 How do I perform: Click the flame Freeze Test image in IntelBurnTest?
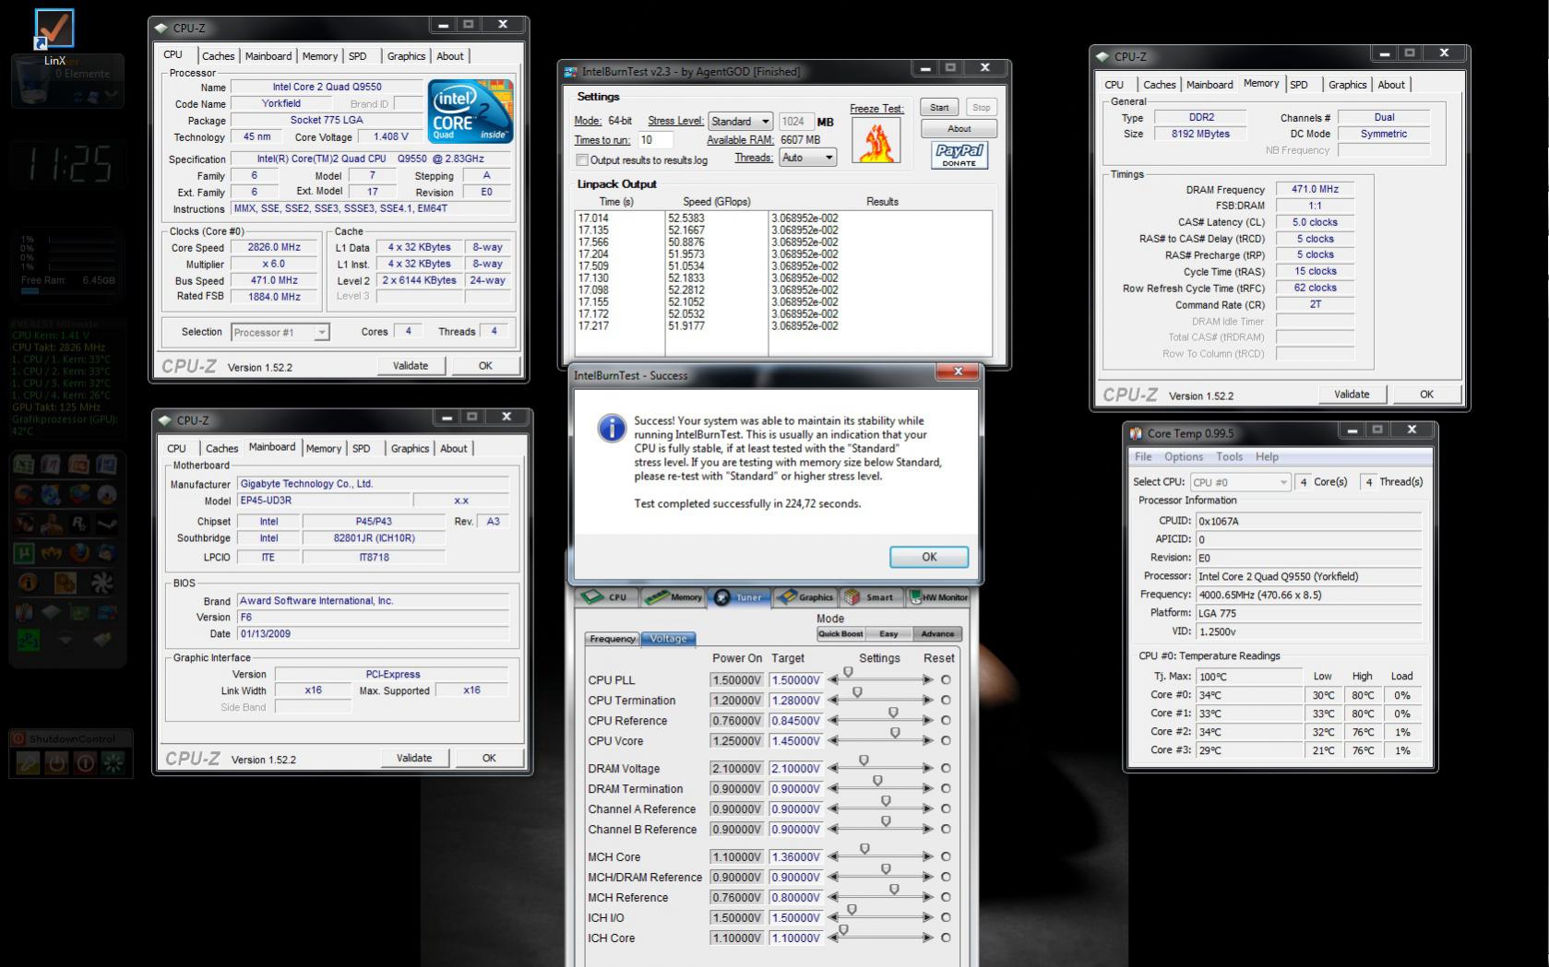875,140
